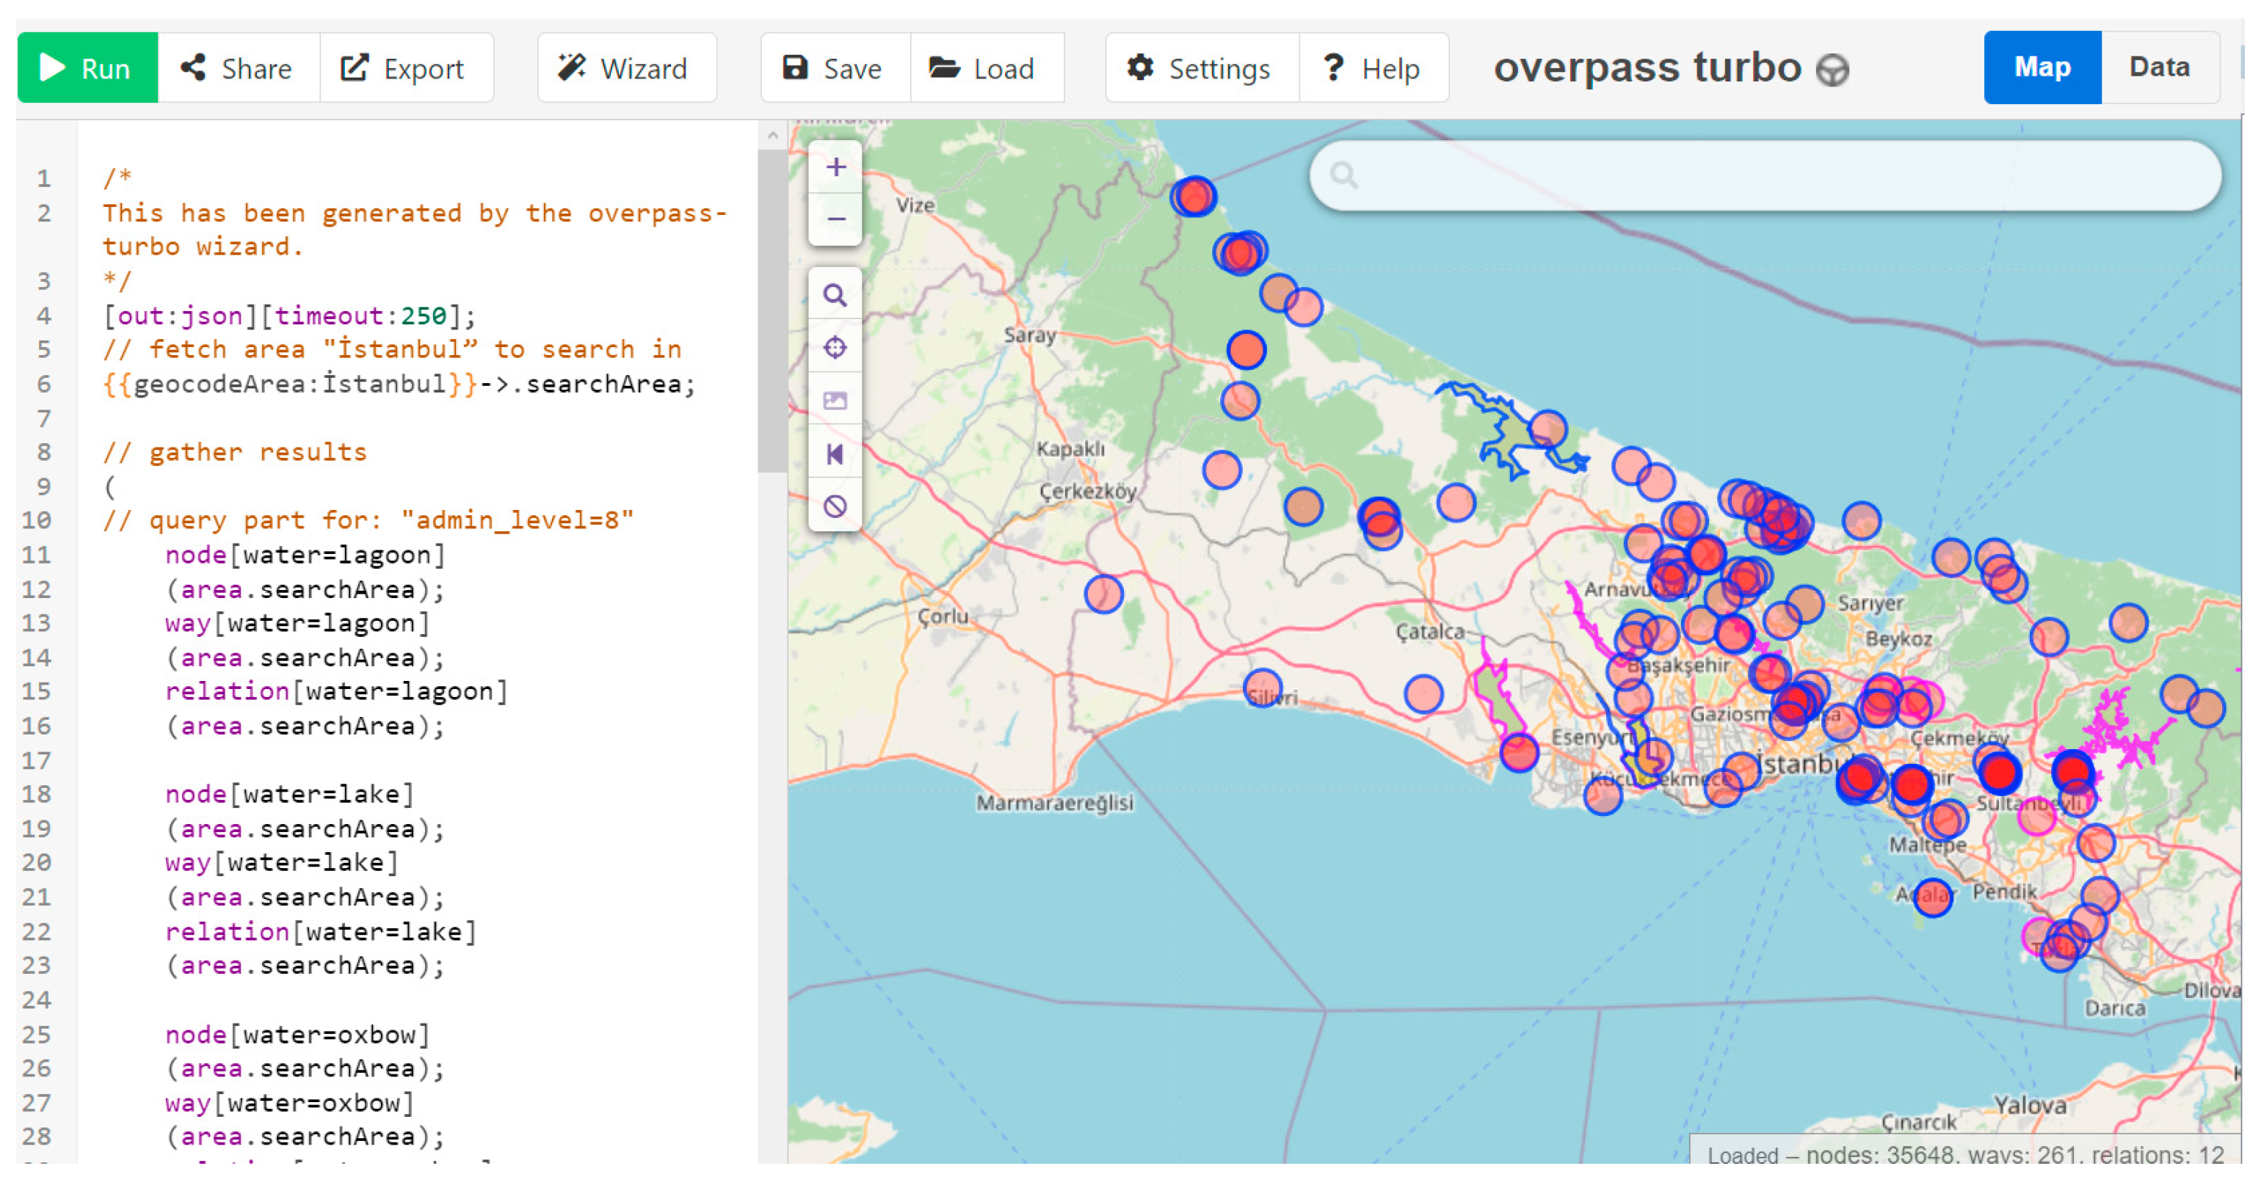Switch to the Data tab

[x=2158, y=67]
